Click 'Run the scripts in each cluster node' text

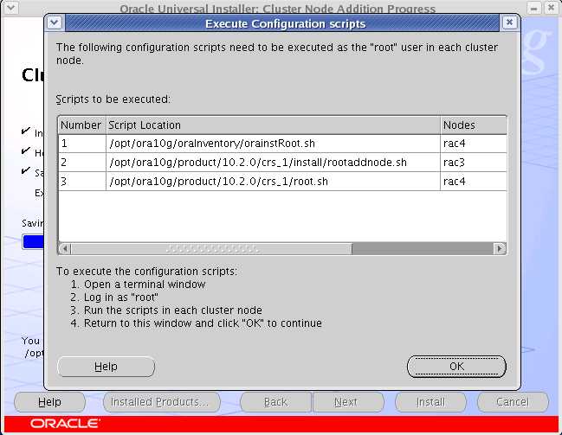click(x=173, y=310)
